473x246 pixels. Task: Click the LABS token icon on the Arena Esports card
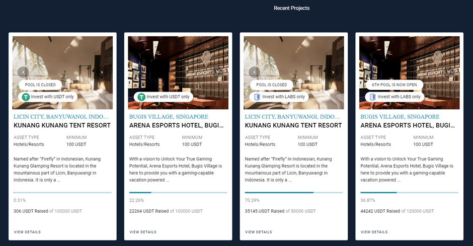click(x=372, y=97)
